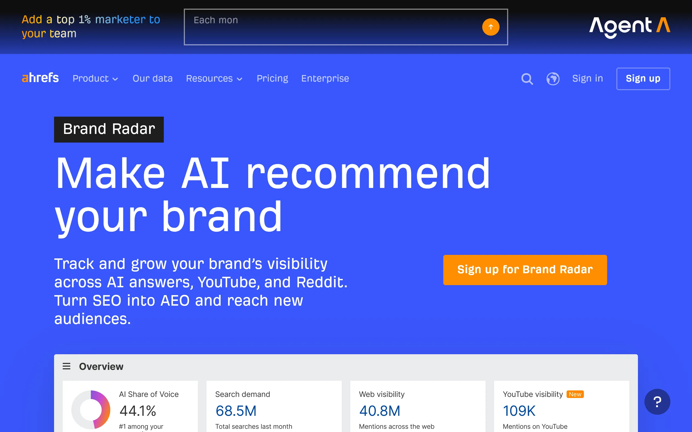Go to the Ahrefs logo homepage
Viewport: 692px width, 432px height.
click(x=40, y=78)
